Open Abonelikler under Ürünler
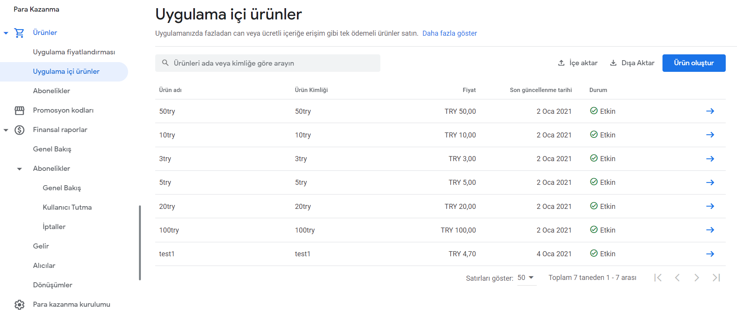The height and width of the screenshot is (311, 737). [52, 91]
